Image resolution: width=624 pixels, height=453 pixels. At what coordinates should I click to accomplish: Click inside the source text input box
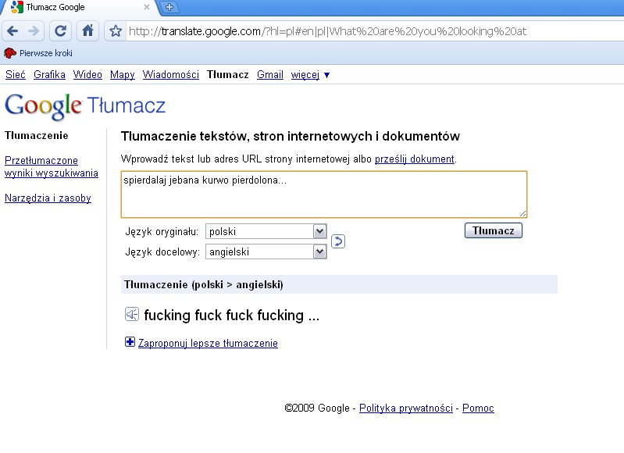pyautogui.click(x=324, y=194)
